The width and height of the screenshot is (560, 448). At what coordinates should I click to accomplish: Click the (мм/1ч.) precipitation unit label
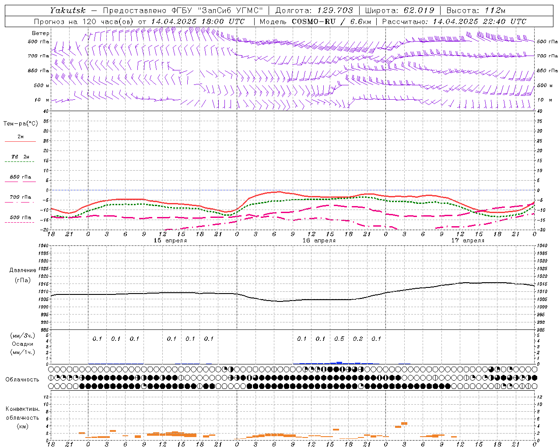[x=23, y=352]
